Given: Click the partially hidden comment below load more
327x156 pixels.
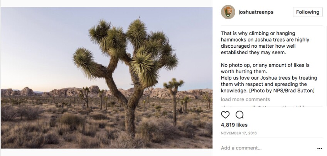Looking at the screenshot, I should tap(262, 106).
